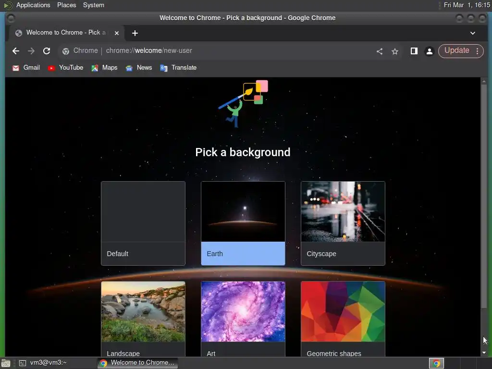
Task: Open the Translate bookmark
Action: (178, 68)
